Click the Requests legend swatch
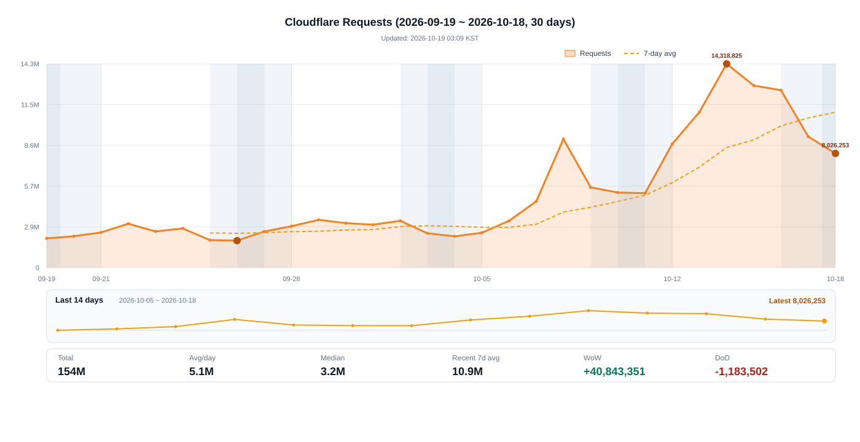The height and width of the screenshot is (442, 860). (x=570, y=53)
